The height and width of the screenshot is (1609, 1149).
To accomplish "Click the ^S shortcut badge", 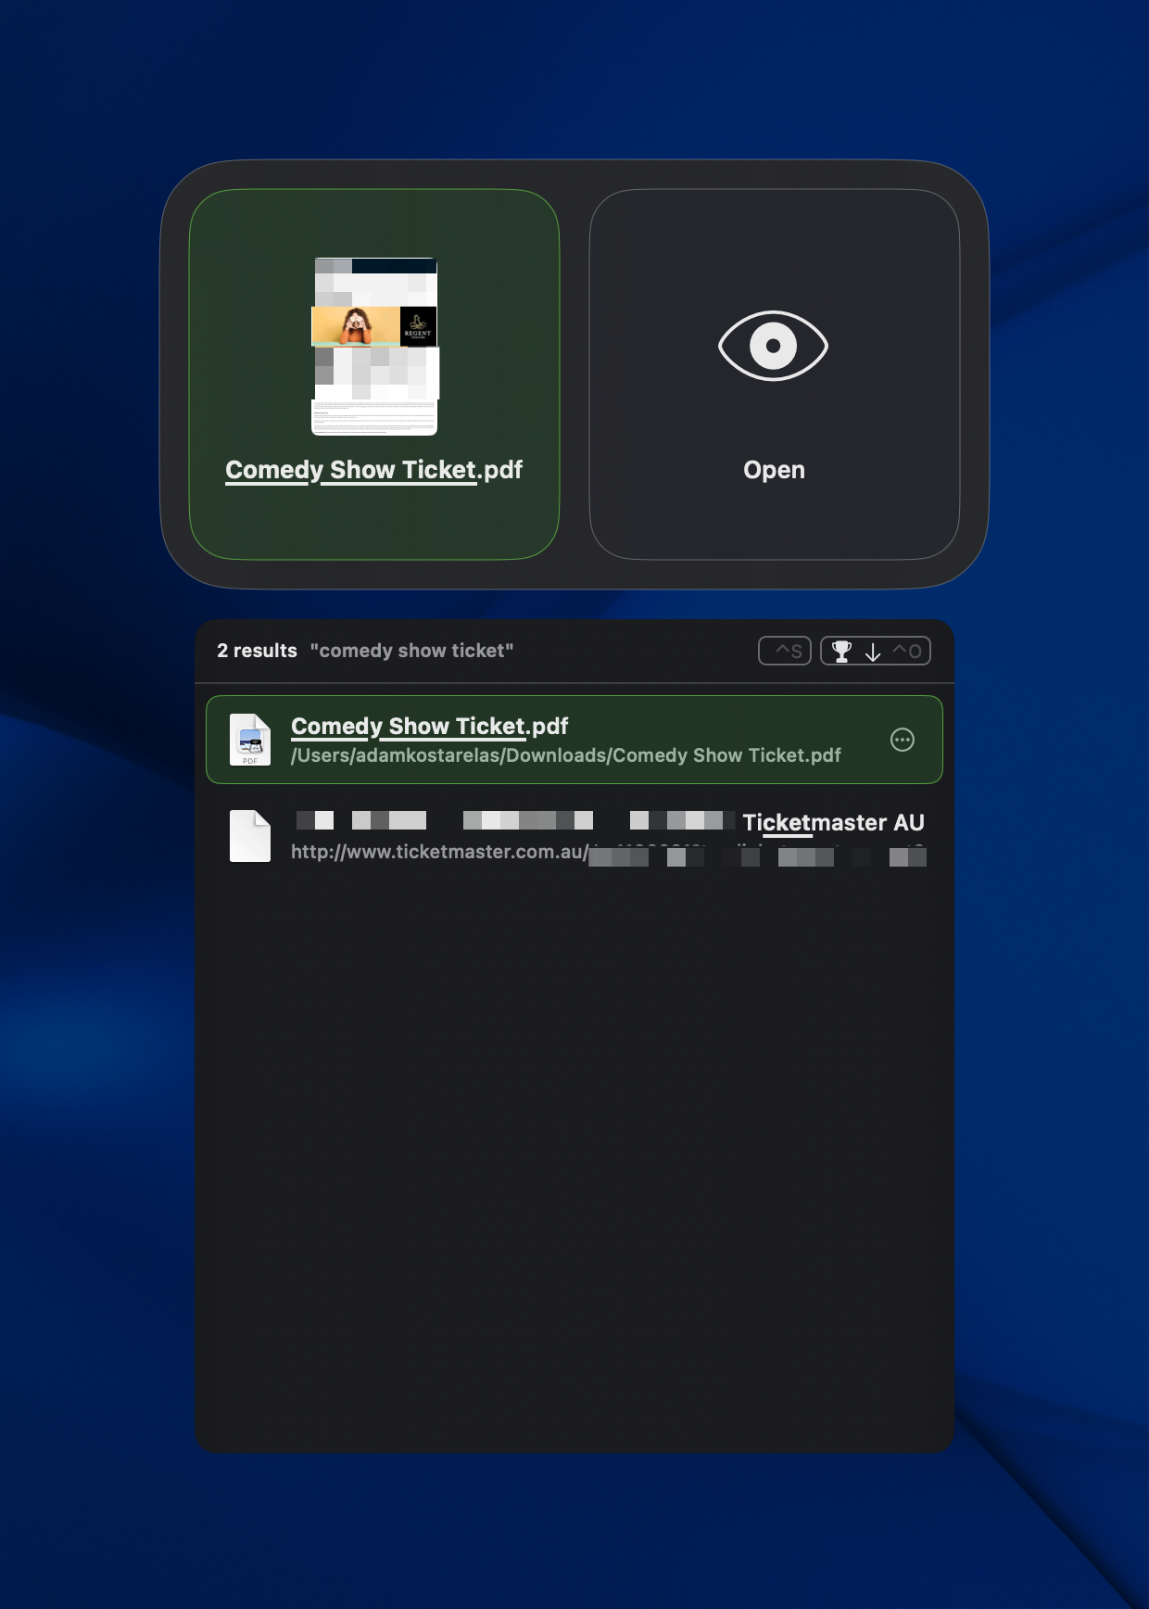I will pyautogui.click(x=785, y=652).
